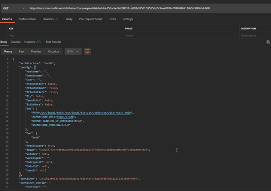Select the request Body tab
This screenshot has width=271, height=191.
pyautogui.click(x=69, y=19)
